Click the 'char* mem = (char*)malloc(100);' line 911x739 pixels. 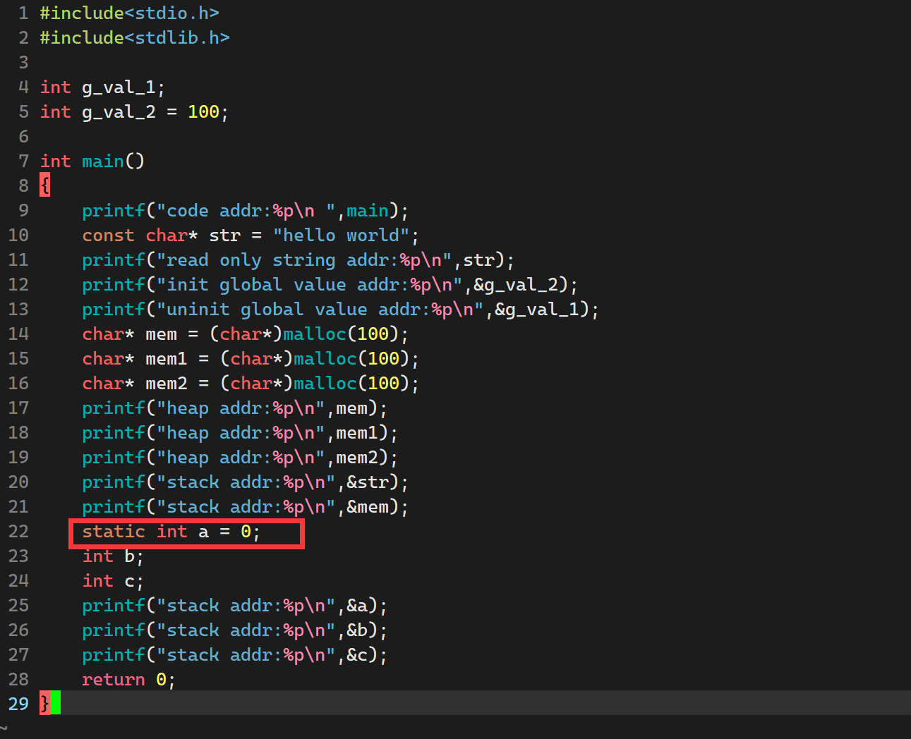coord(245,334)
